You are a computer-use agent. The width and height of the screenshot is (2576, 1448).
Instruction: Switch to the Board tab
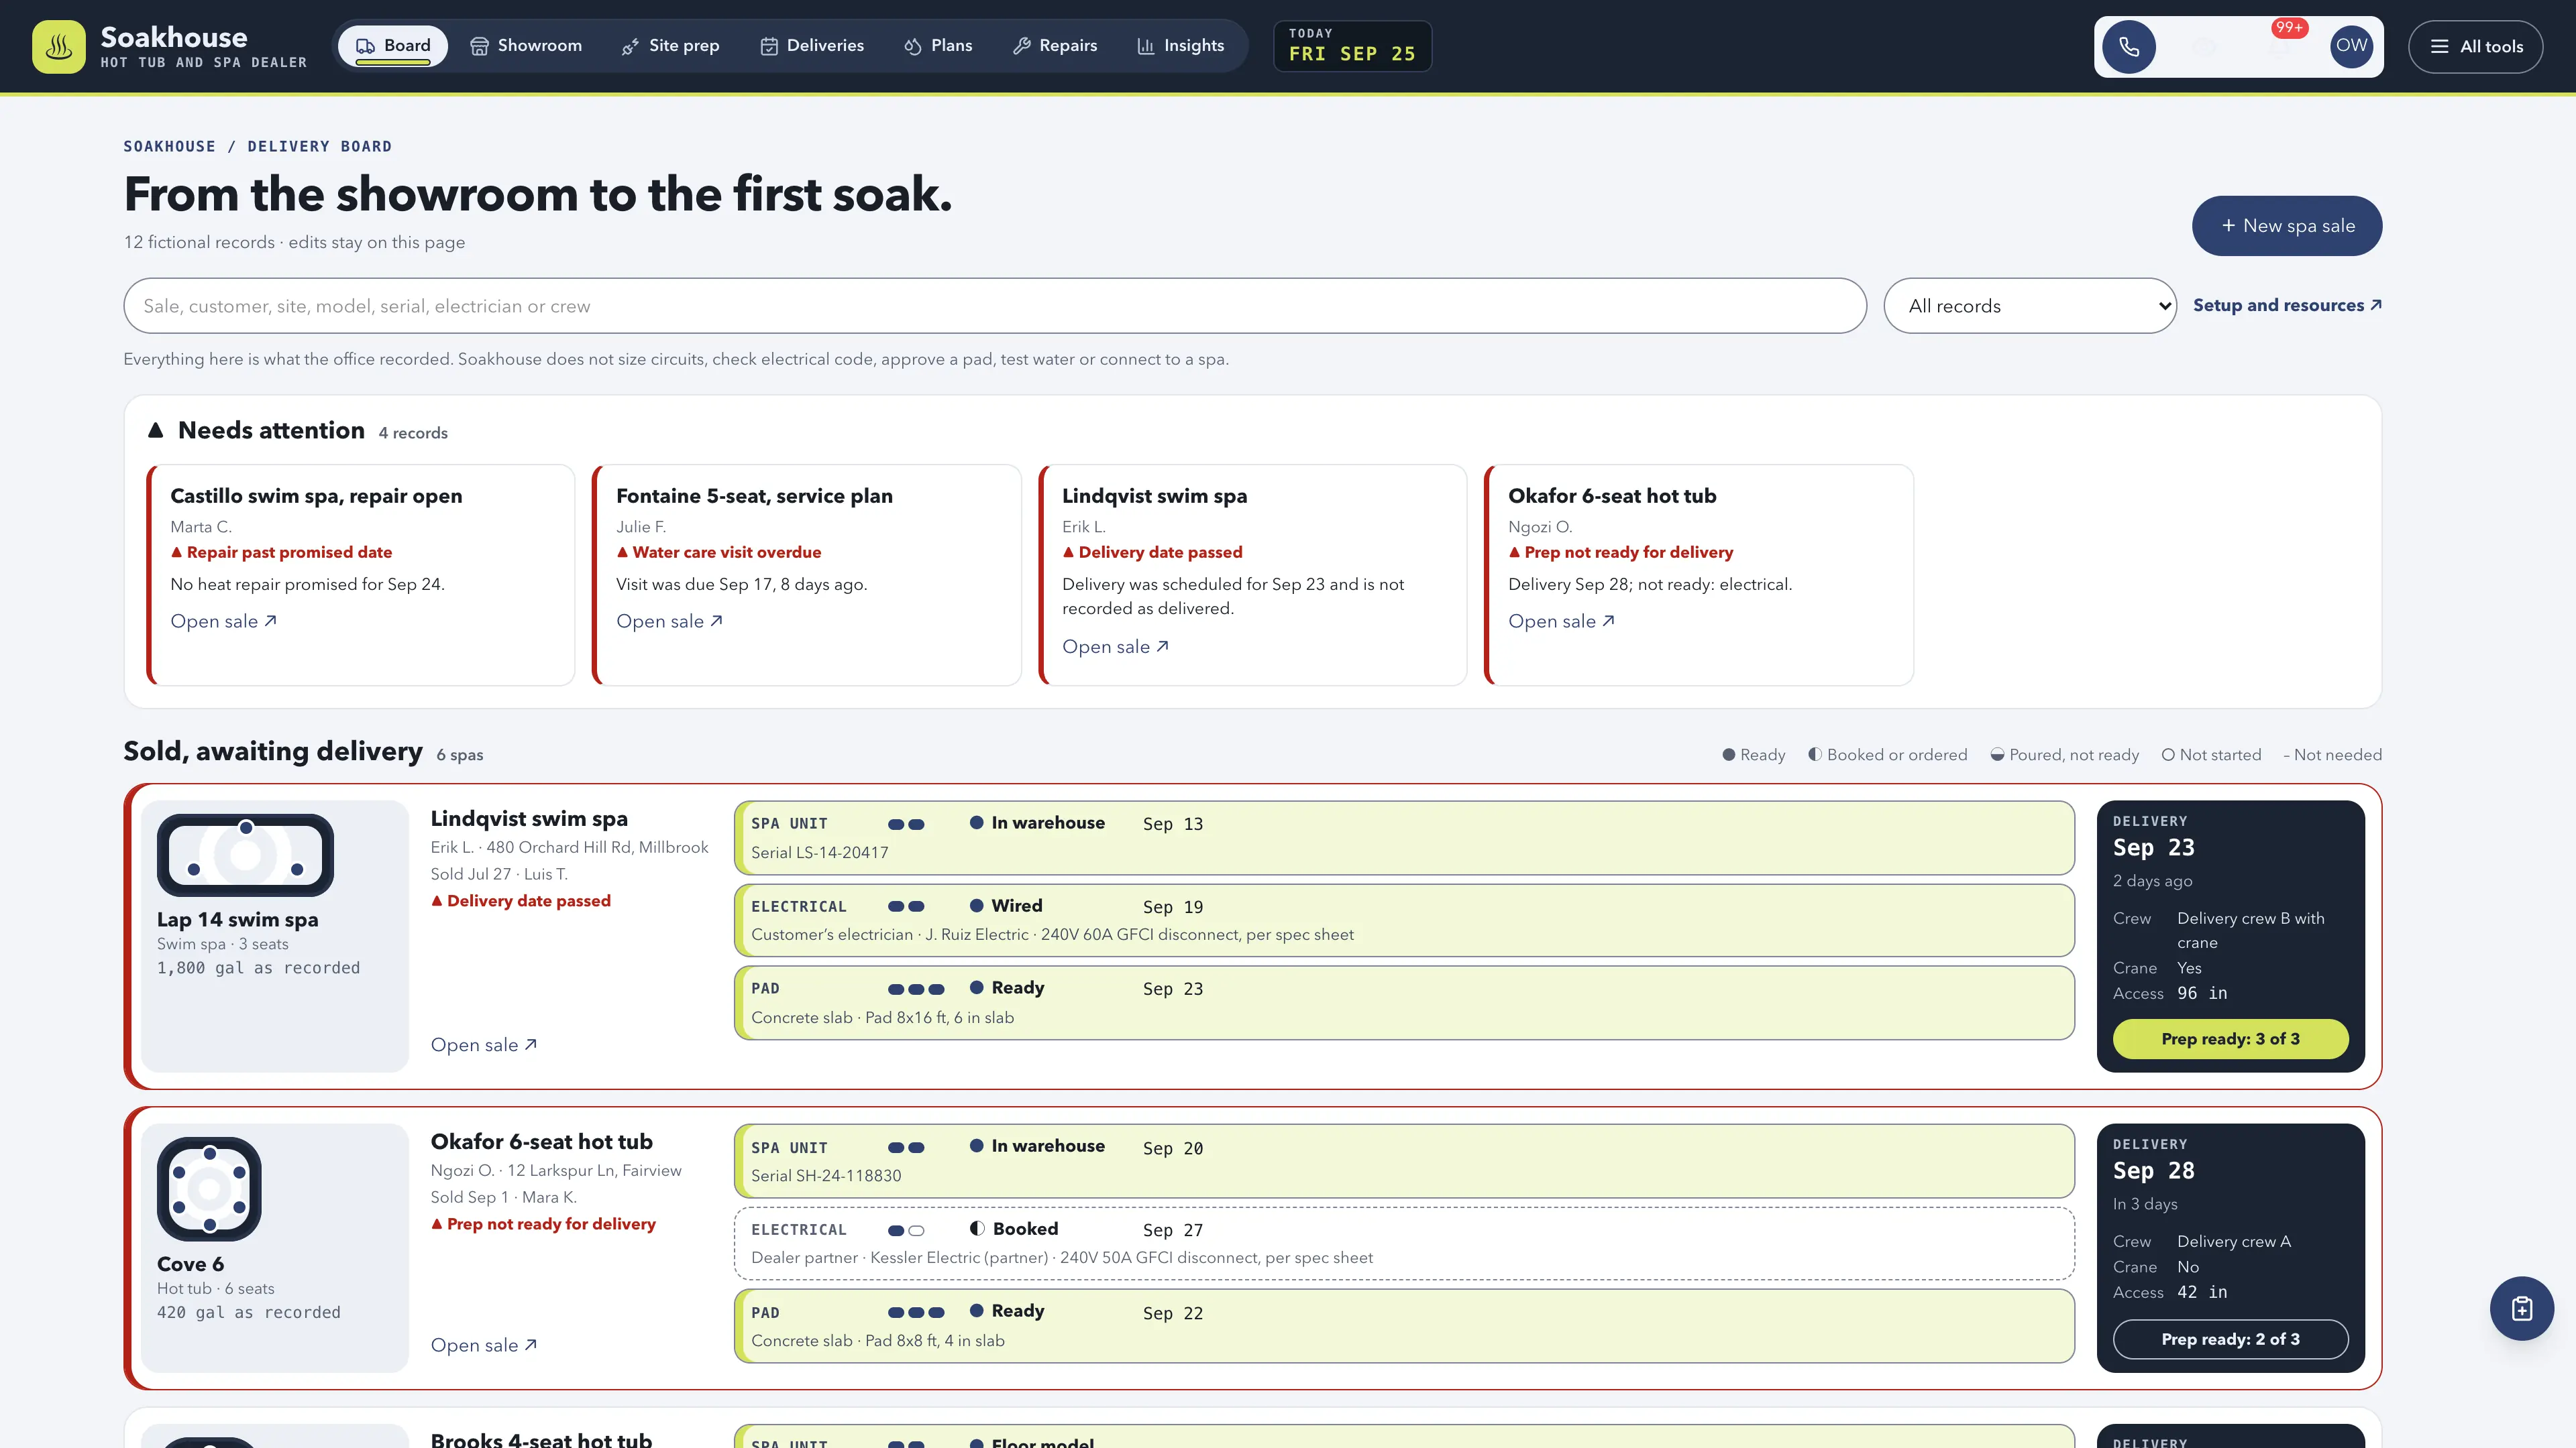tap(393, 46)
